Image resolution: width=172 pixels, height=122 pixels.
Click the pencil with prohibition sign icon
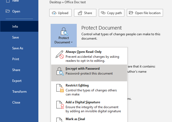tap(60, 54)
